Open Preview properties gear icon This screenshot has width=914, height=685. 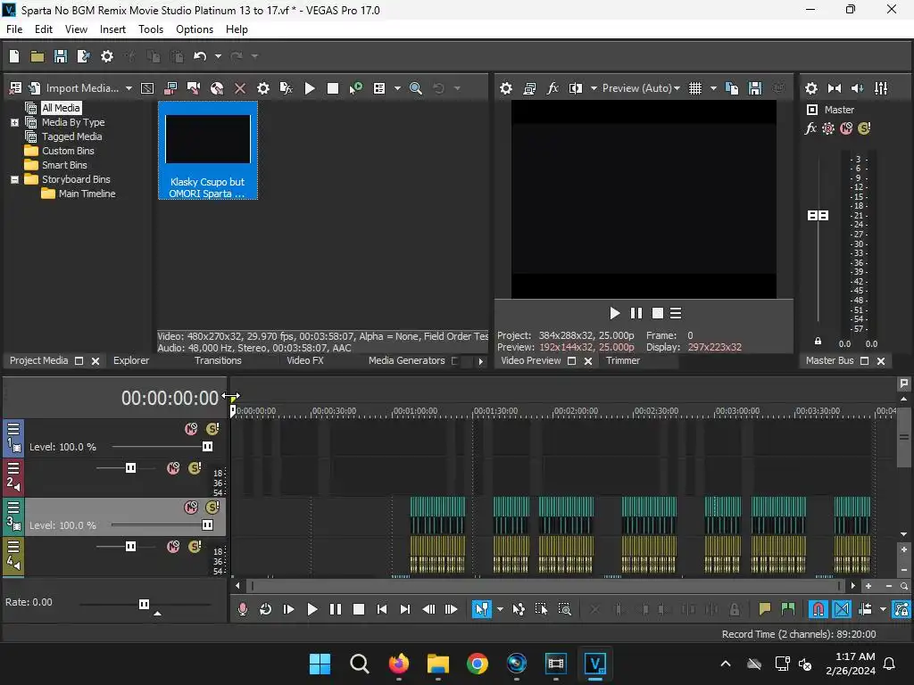[506, 88]
